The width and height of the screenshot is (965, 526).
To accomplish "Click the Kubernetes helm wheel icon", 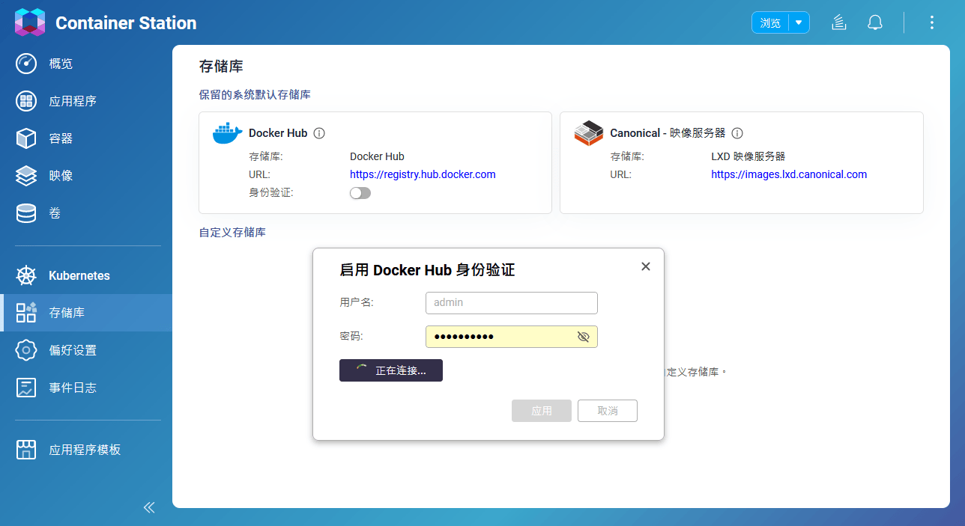I will tap(26, 275).
